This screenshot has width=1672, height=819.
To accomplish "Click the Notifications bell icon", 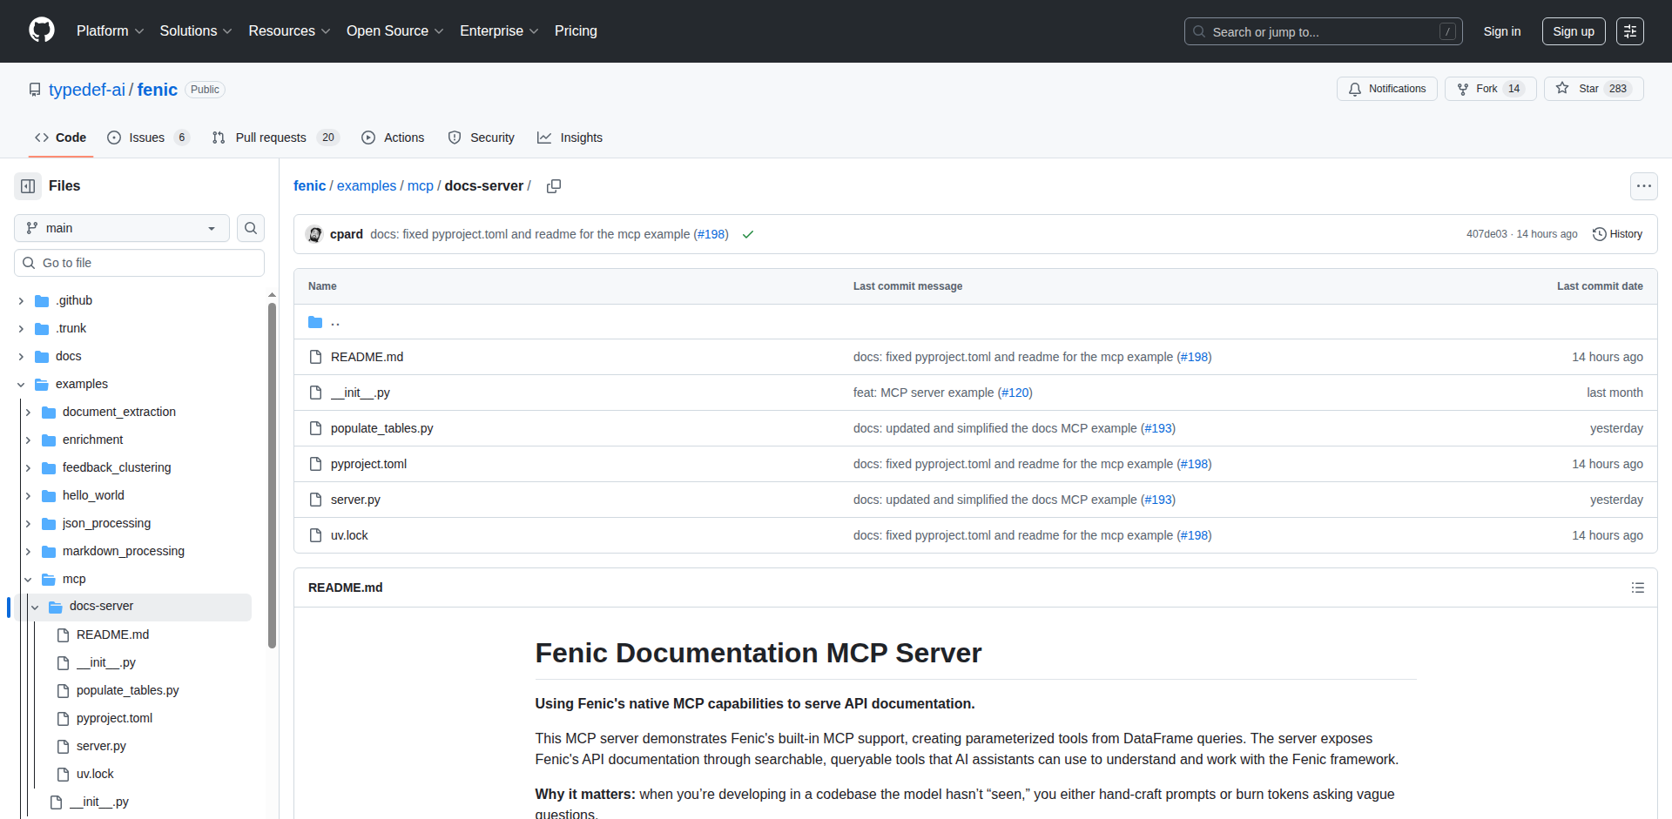I will (x=1355, y=89).
